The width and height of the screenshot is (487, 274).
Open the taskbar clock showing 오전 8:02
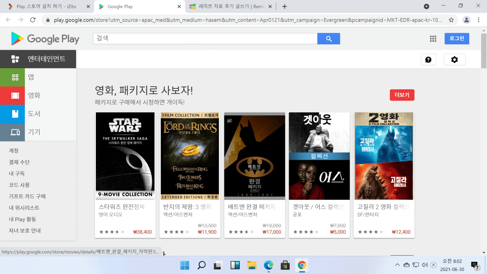[x=452, y=265]
